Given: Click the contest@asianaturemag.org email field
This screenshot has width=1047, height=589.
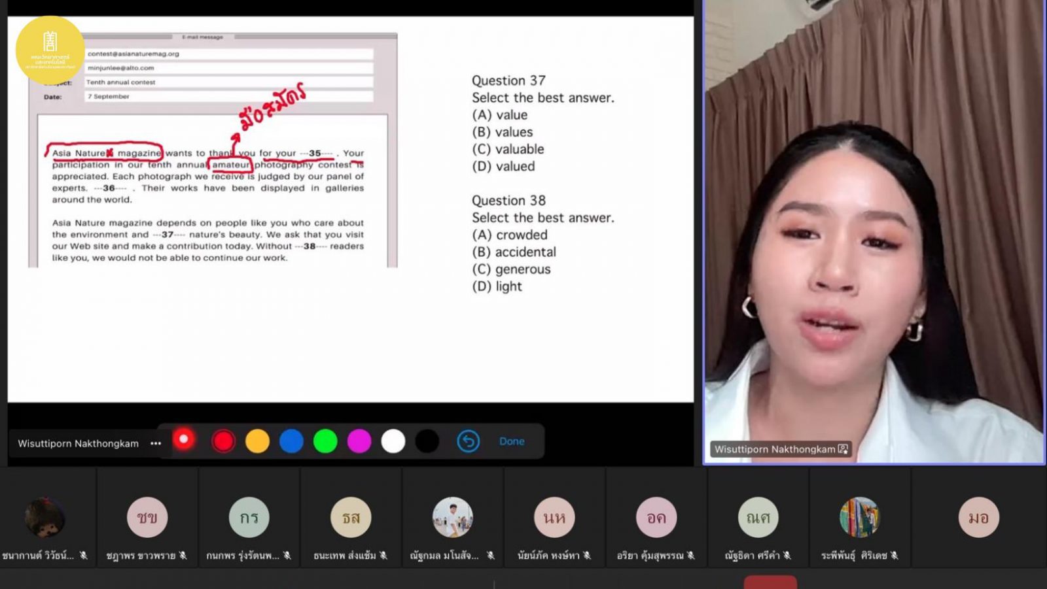Looking at the screenshot, I should tap(229, 54).
